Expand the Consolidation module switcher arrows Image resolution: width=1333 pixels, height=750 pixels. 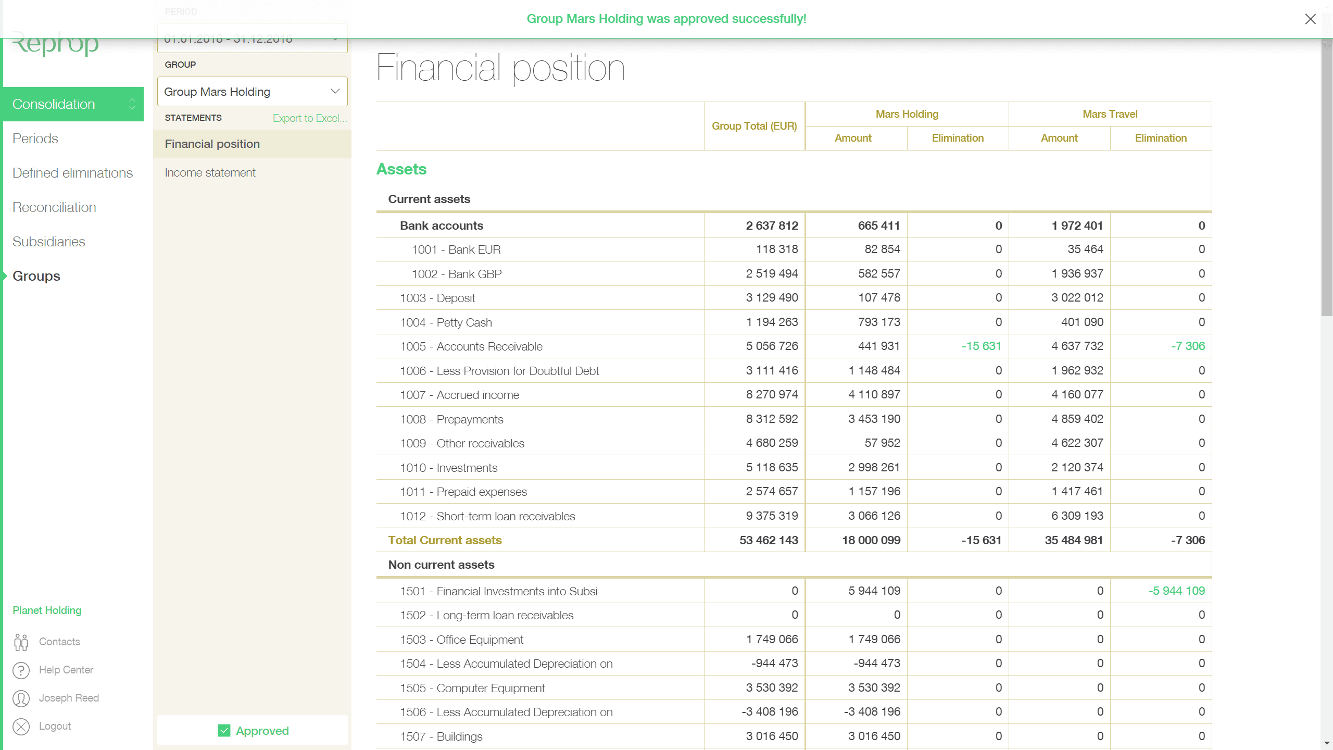click(132, 104)
